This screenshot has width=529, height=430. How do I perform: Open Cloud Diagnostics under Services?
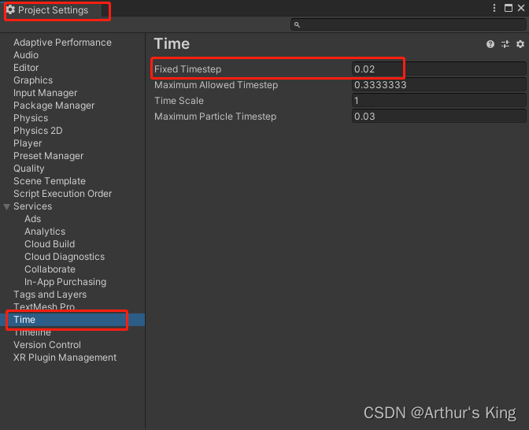tap(65, 257)
